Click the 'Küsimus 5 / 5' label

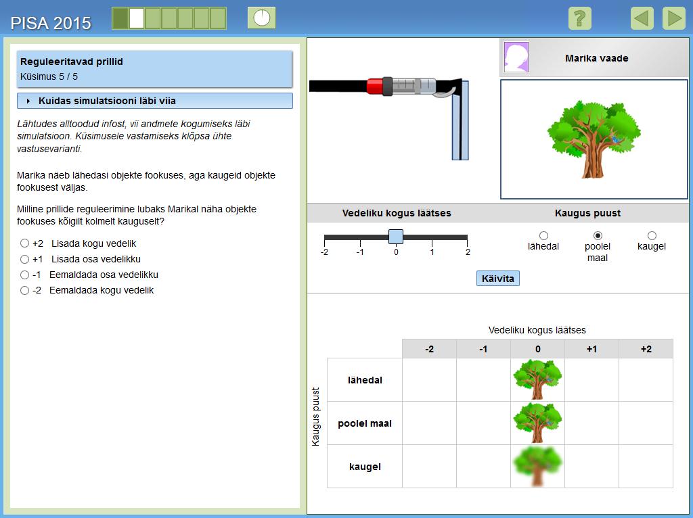point(49,76)
